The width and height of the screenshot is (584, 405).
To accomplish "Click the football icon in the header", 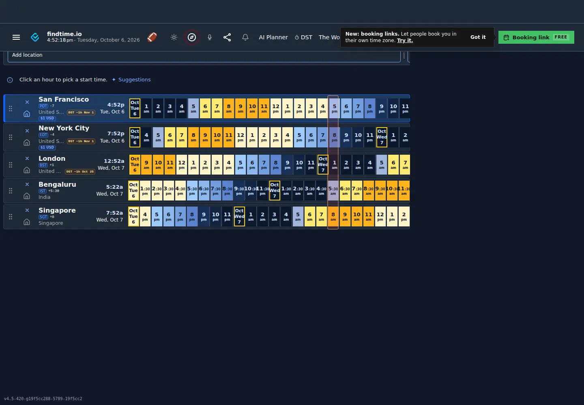I will pyautogui.click(x=152, y=37).
